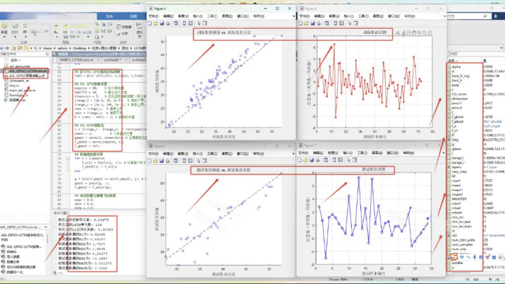
Task: Click Open File icon in Figure 6 toolbar
Action: point(306,23)
